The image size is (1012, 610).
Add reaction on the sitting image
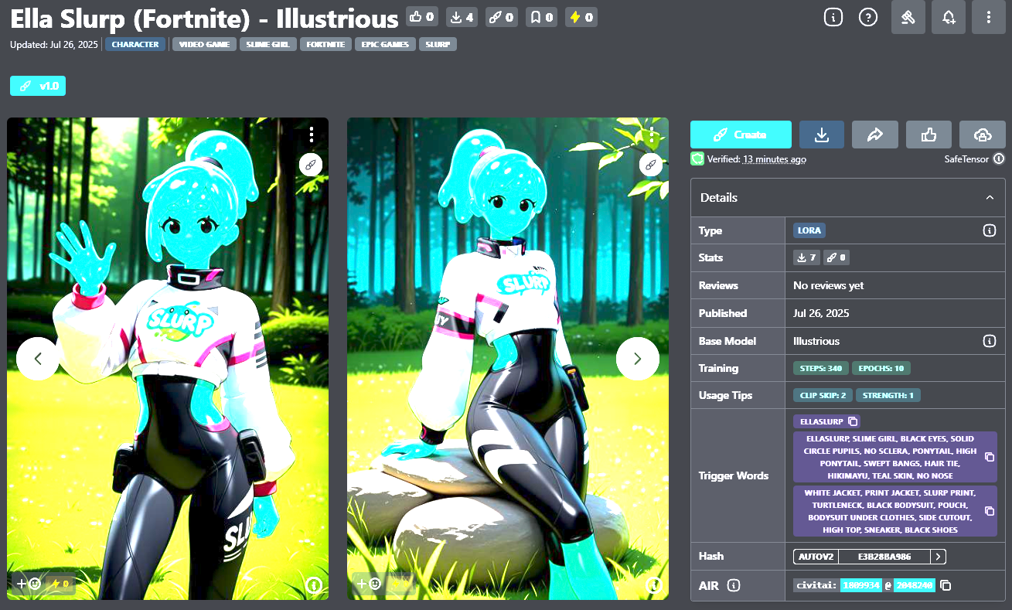click(368, 584)
